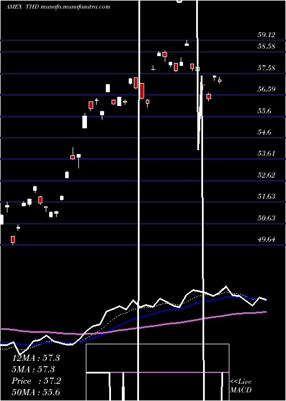Click the 50MA : 55.6 legend entry
This screenshot has height=401, width=286.
coord(36,392)
